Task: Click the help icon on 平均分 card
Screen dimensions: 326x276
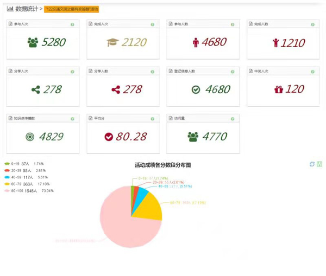Action: click(x=153, y=119)
